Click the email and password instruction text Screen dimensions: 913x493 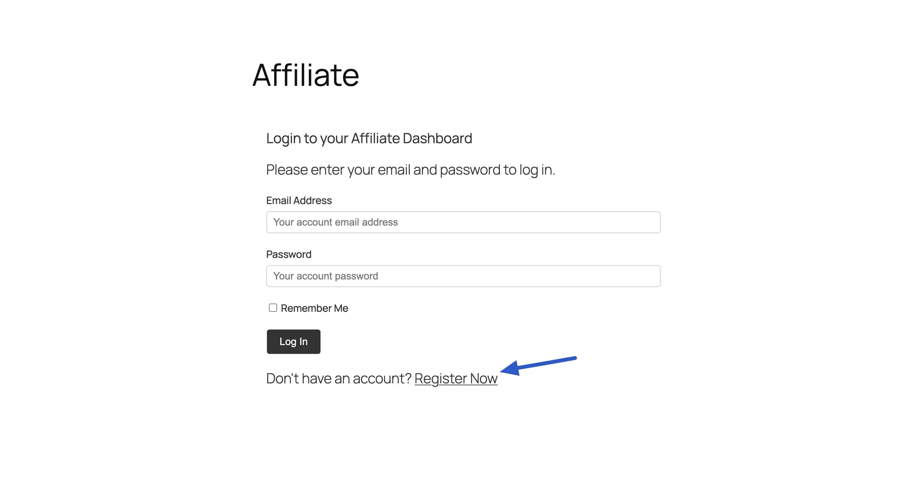pos(411,170)
